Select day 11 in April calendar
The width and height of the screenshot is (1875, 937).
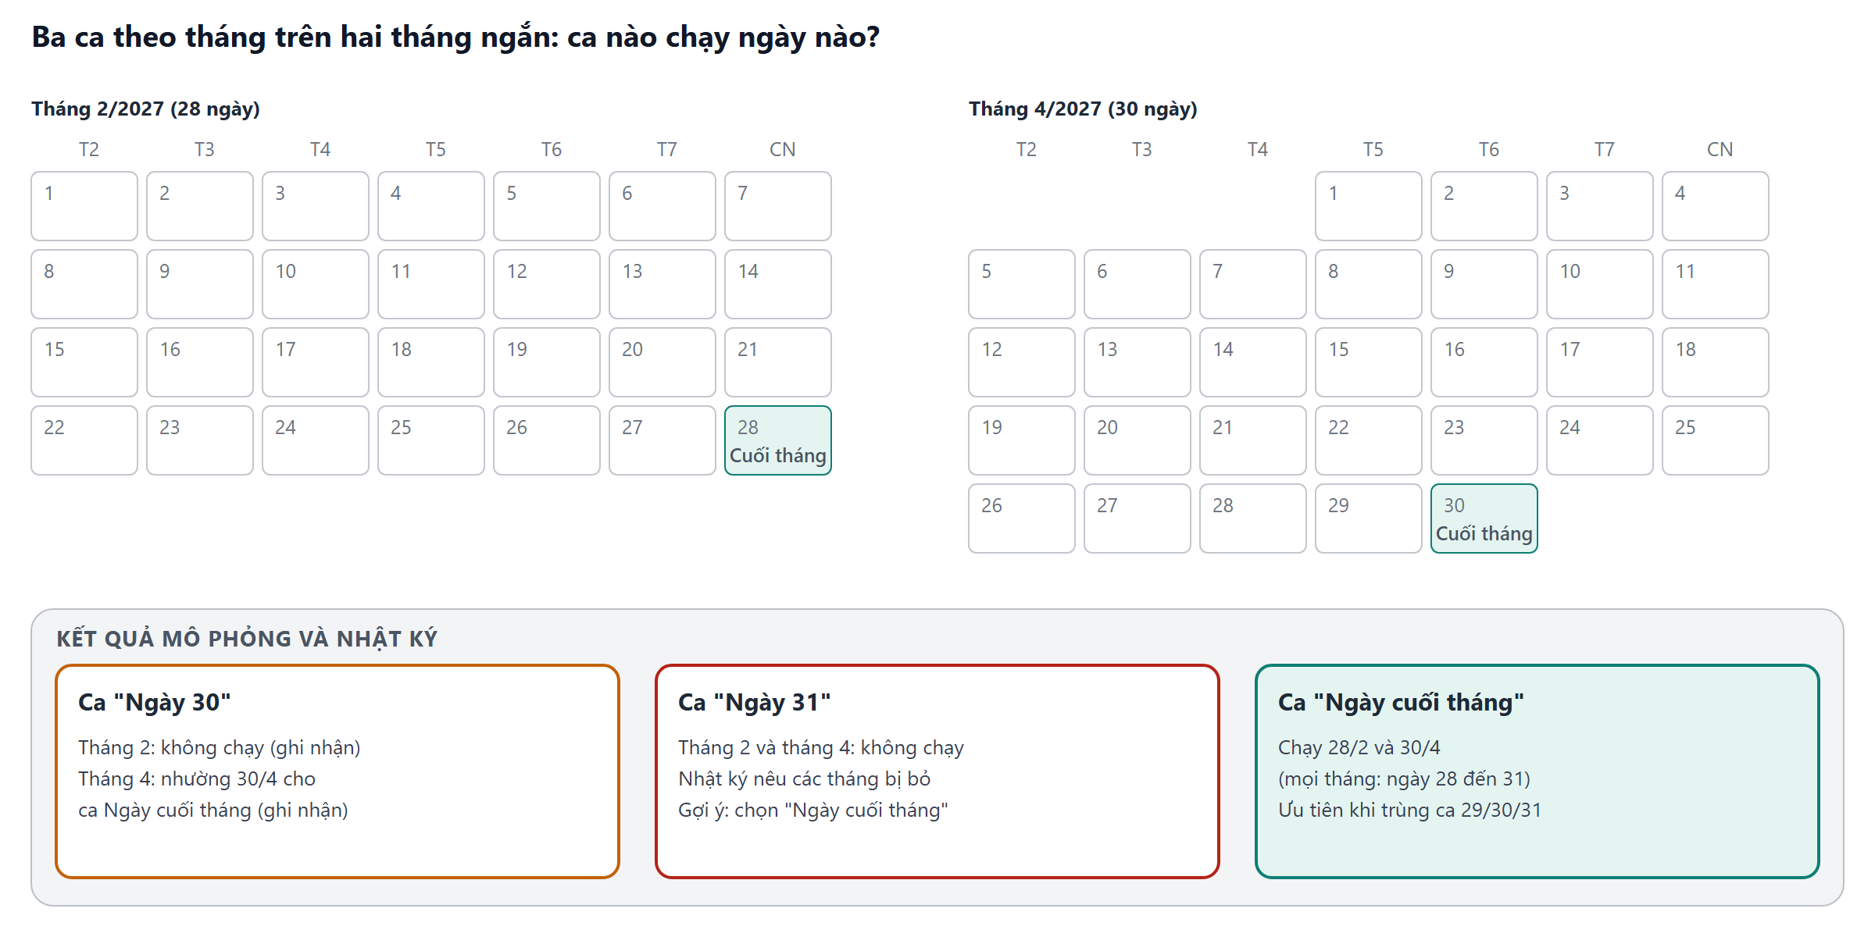pyautogui.click(x=1716, y=284)
